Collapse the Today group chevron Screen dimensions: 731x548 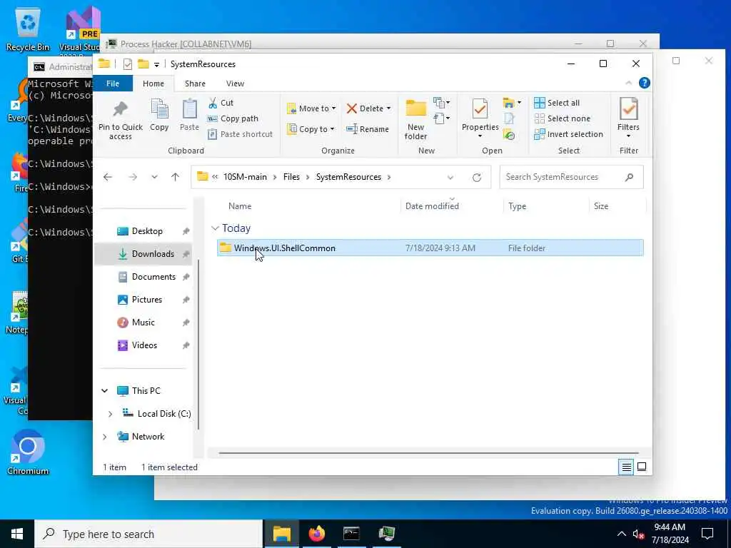(215, 228)
